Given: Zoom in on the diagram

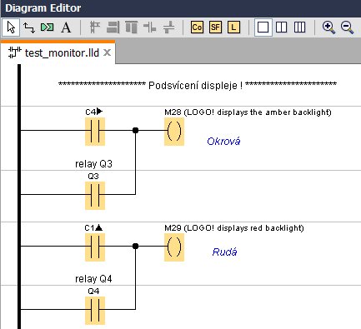Looking at the screenshot, I should (328, 27).
